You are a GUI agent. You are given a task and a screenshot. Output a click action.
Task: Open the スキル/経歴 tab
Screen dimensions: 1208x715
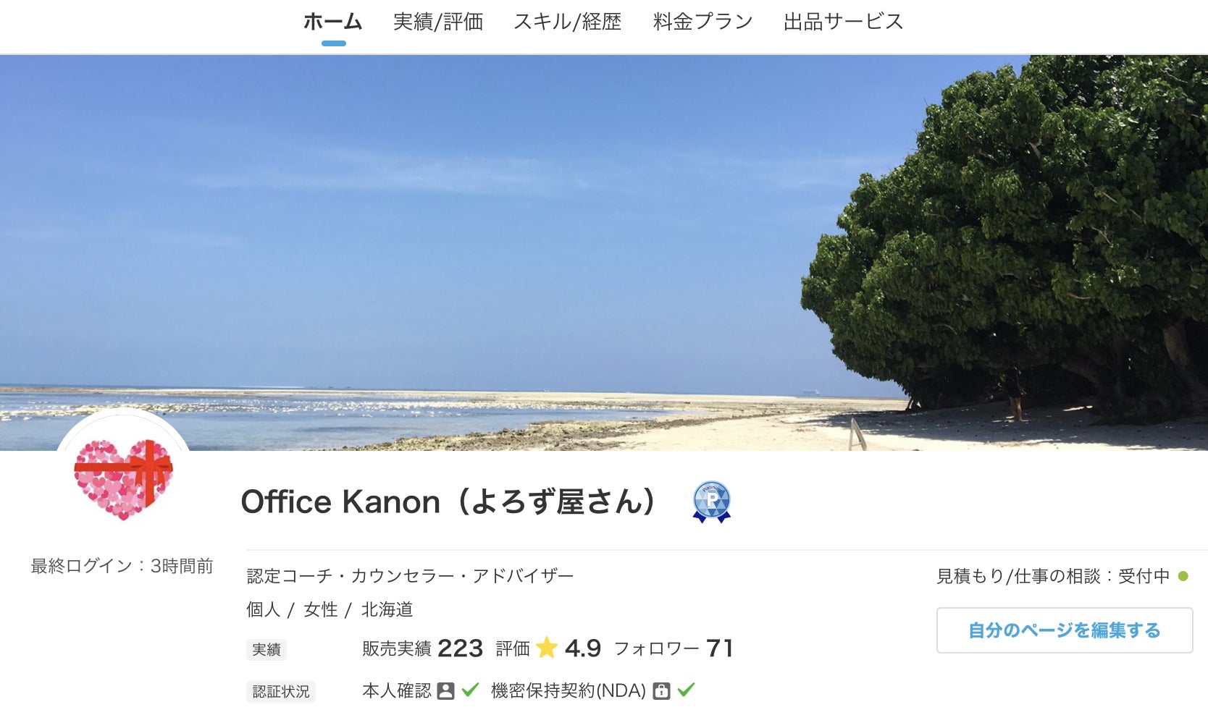click(568, 22)
